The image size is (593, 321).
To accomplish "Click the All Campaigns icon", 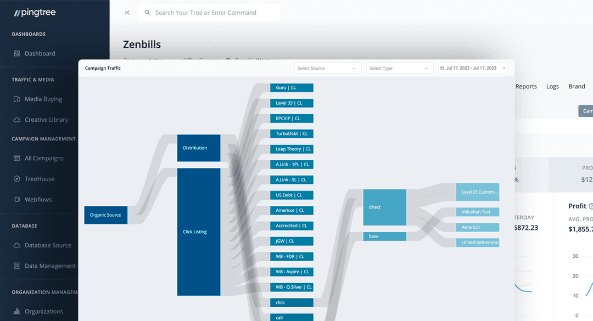I will point(16,159).
